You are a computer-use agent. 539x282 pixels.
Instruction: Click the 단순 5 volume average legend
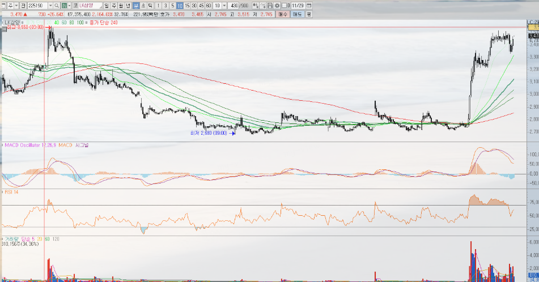[28, 239]
